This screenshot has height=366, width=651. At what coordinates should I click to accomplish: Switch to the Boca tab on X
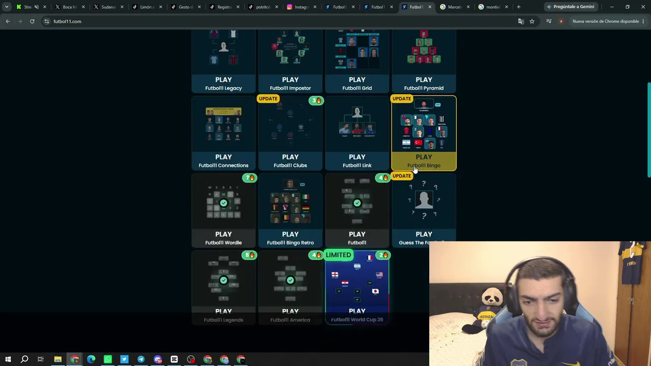coord(70,7)
